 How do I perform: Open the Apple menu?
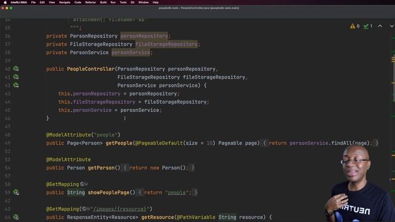(5, 2)
